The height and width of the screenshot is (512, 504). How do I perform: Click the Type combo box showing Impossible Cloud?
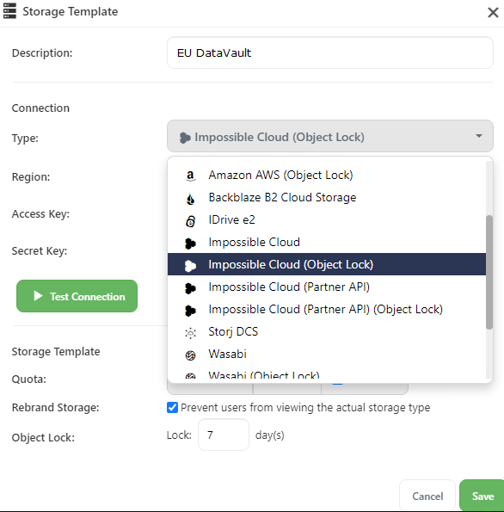click(330, 136)
